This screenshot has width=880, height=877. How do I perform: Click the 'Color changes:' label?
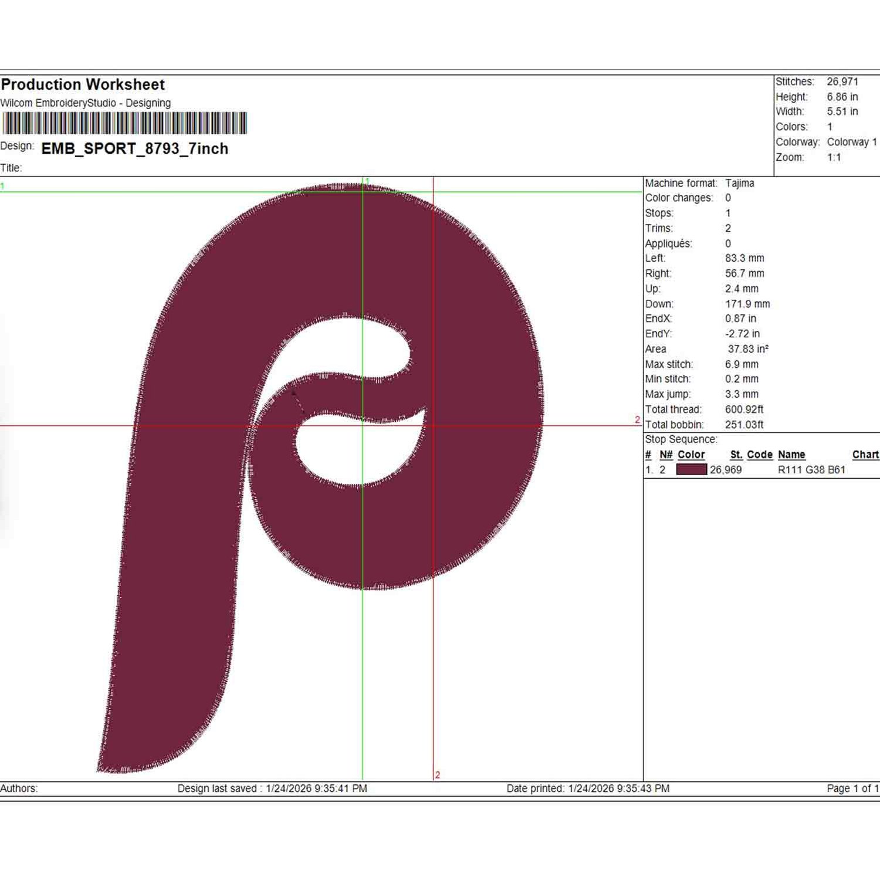679,198
